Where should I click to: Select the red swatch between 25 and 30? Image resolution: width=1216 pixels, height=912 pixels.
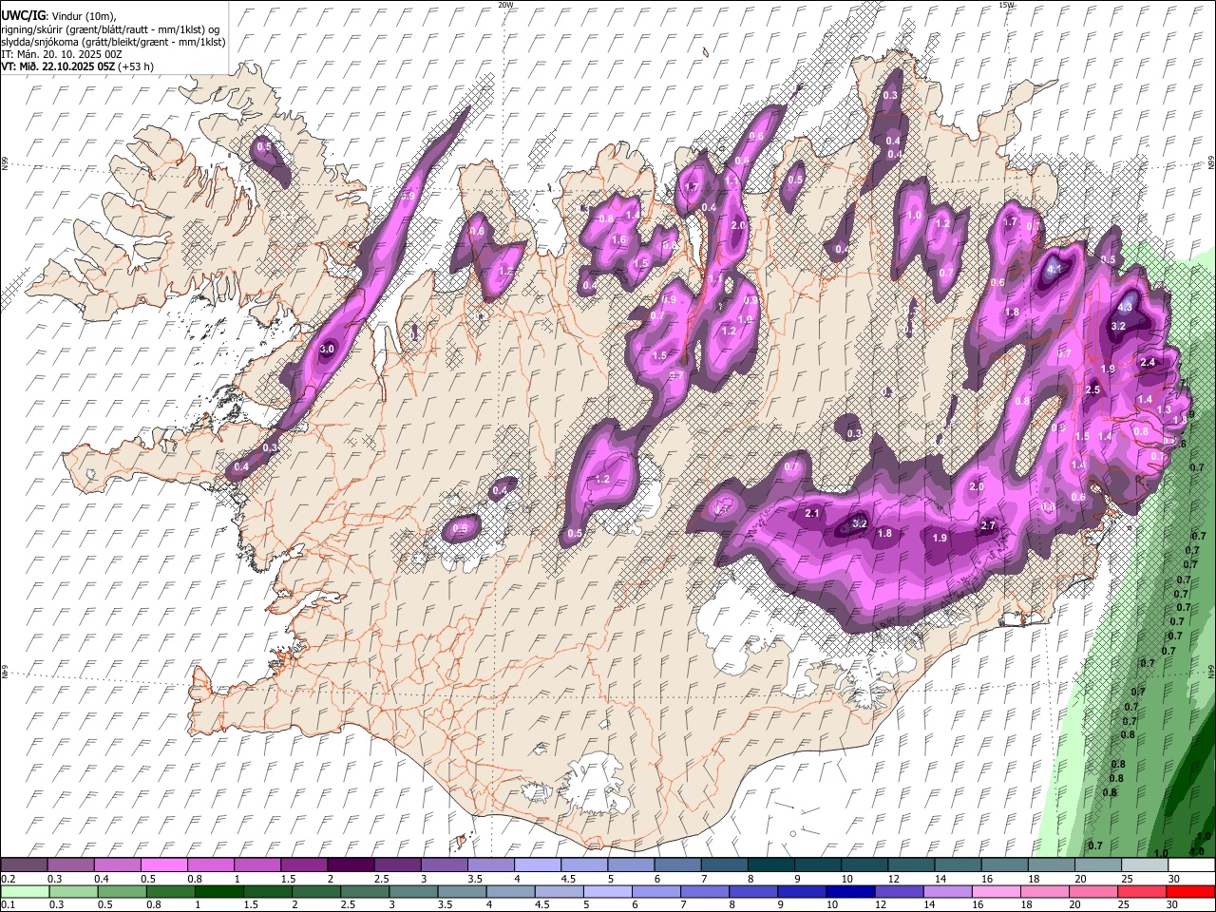(x=1142, y=891)
